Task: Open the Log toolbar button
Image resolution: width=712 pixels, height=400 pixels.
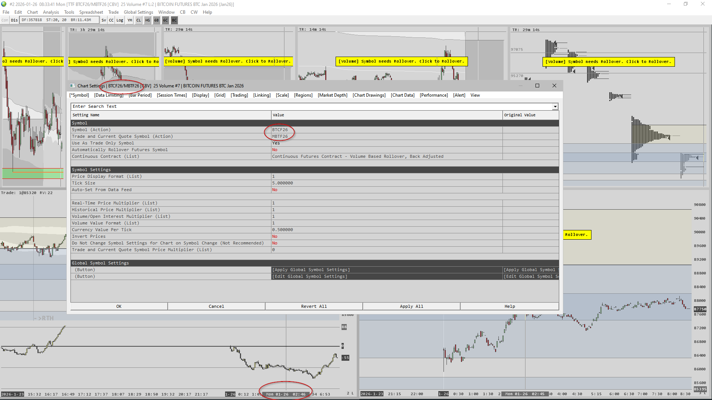Action: [120, 20]
